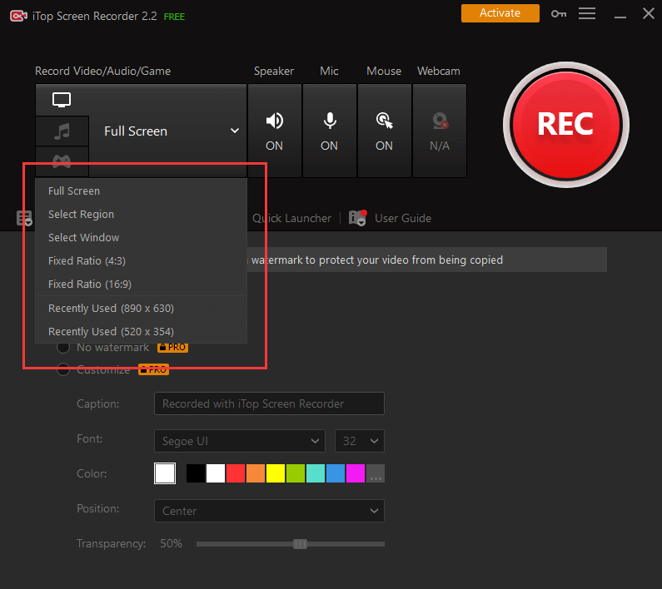The height and width of the screenshot is (589, 662).
Task: Start recording with the REC button
Action: click(565, 124)
